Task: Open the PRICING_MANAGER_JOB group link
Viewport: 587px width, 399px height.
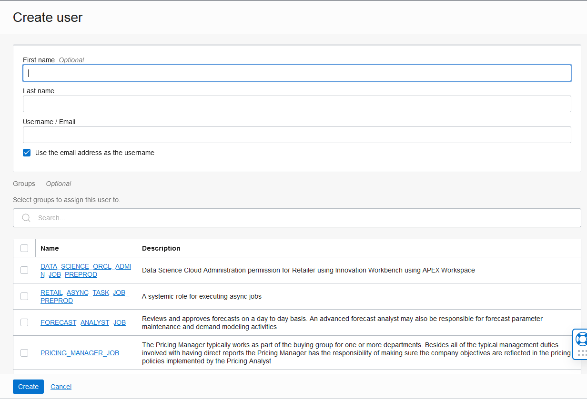Action: [x=80, y=352]
